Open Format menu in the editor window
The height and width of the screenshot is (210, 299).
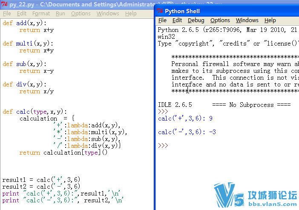(41, 14)
